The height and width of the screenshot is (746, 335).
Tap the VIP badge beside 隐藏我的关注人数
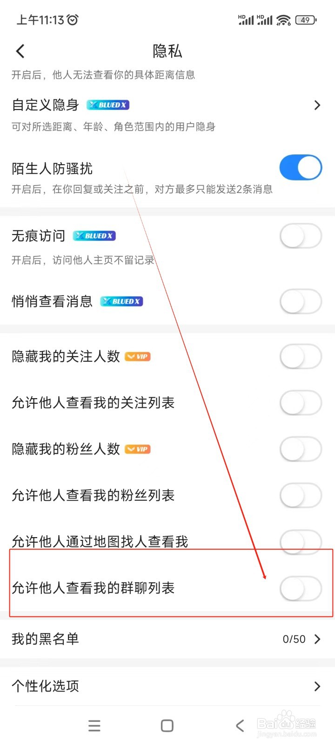click(x=138, y=357)
